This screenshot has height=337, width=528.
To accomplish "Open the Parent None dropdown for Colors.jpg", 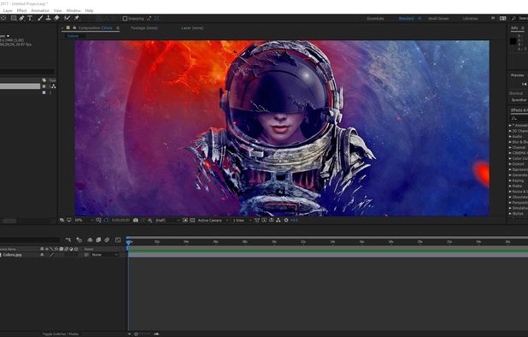I will point(104,255).
